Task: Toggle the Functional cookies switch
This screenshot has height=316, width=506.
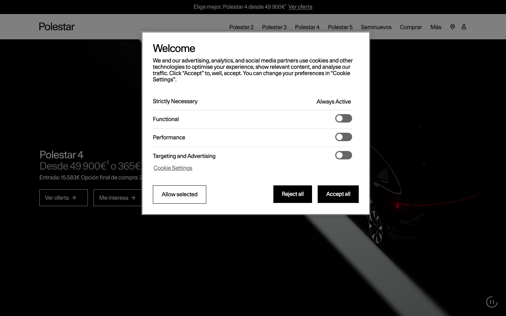Action: [344, 118]
